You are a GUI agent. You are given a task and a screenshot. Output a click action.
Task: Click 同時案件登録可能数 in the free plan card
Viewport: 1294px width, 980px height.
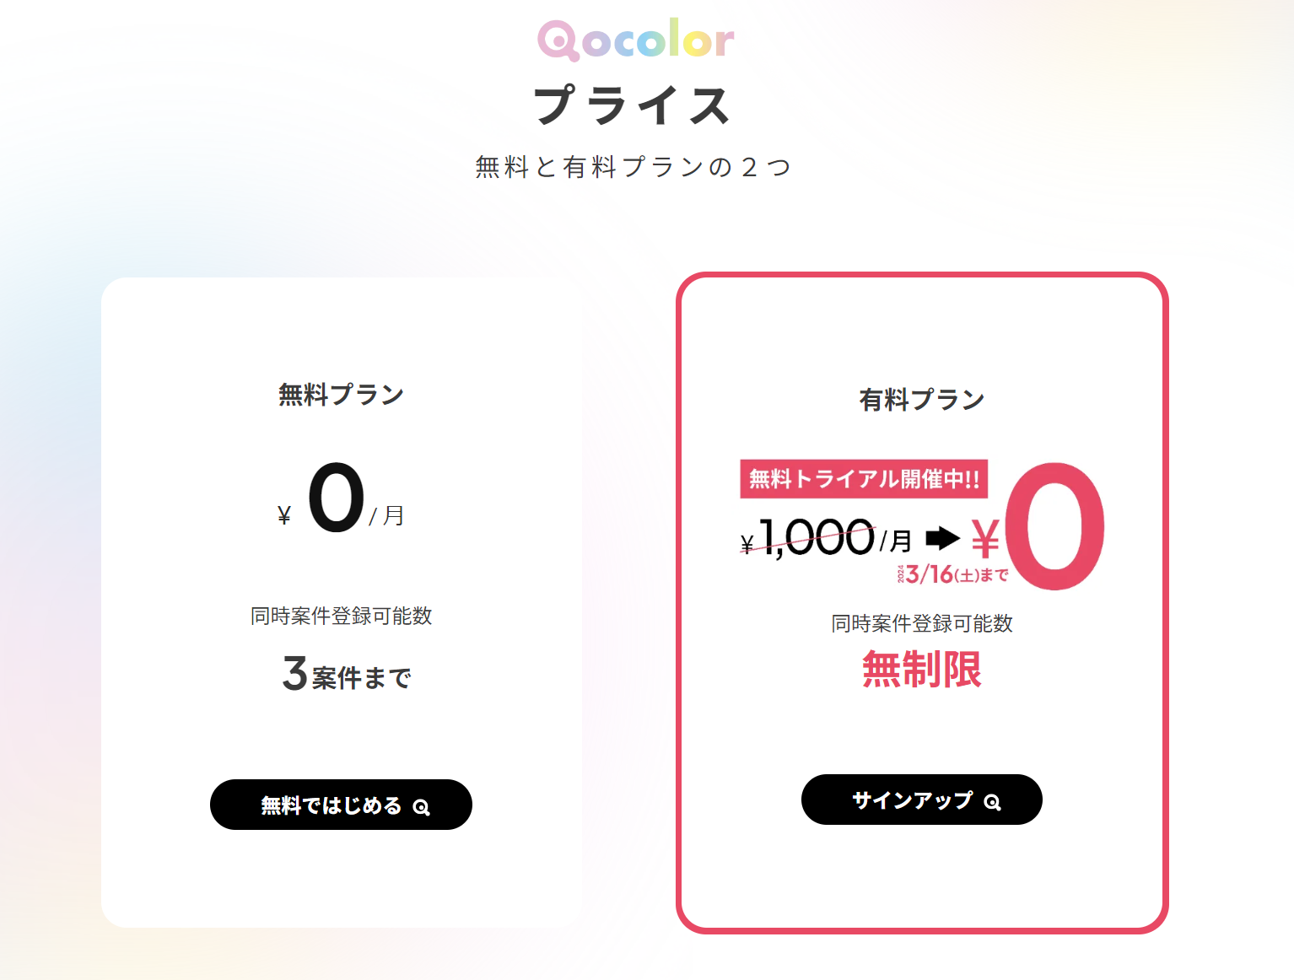pos(341,617)
